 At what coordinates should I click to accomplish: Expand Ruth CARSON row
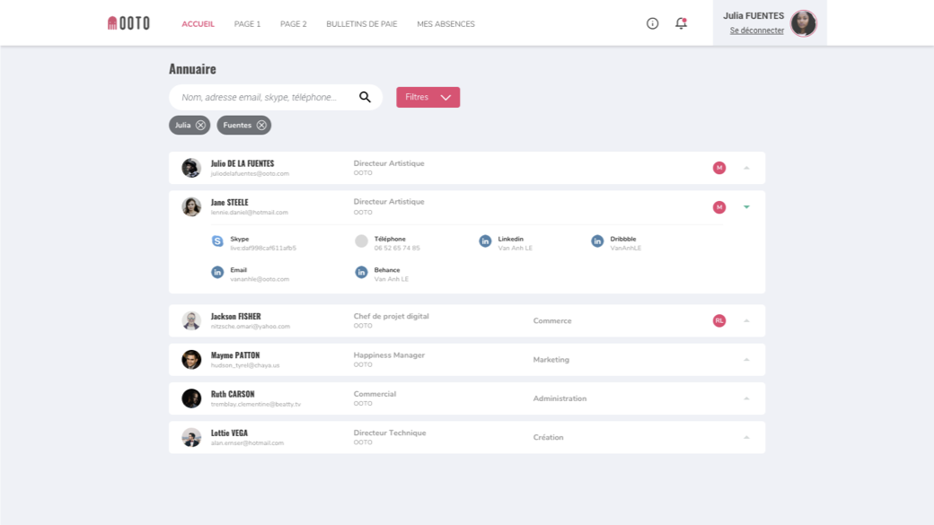point(746,398)
